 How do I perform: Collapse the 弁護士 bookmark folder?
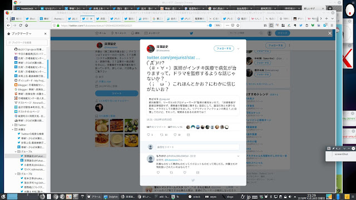(13, 129)
